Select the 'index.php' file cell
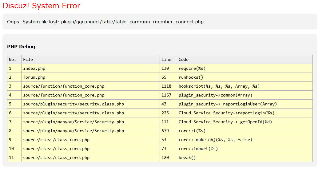The height and width of the screenshot is (170, 334). pos(90,68)
